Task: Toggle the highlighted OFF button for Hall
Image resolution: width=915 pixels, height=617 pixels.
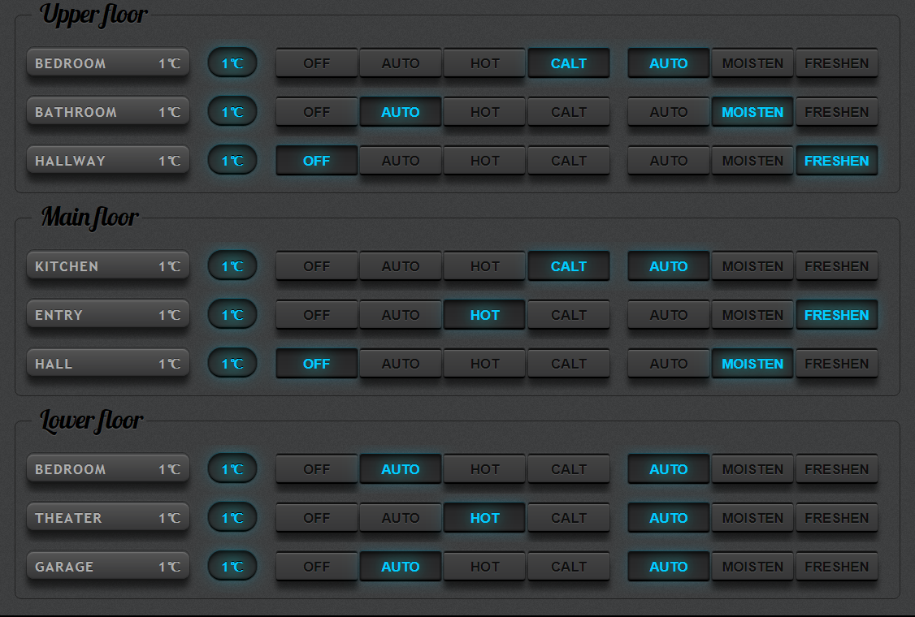Action: (316, 364)
